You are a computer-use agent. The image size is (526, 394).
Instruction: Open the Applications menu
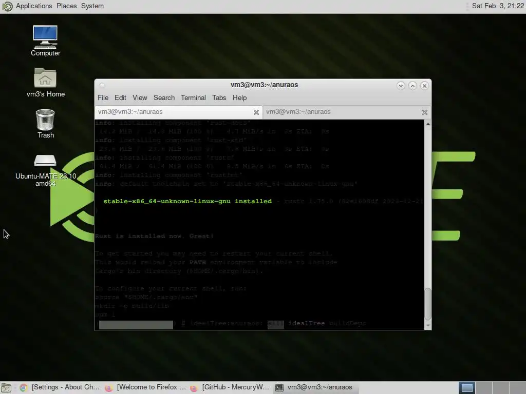pos(34,6)
